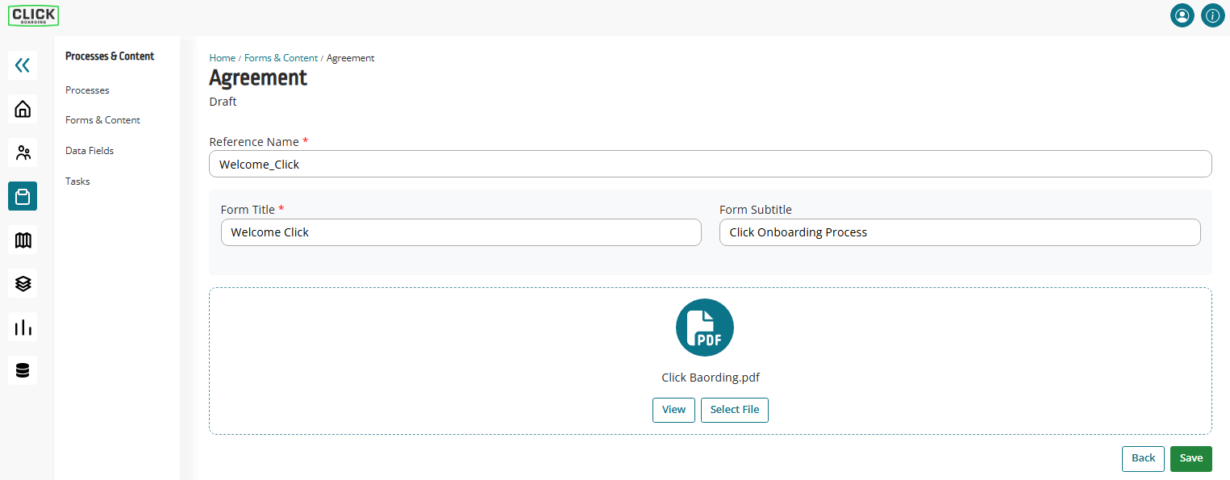Screen dimensions: 1230x480
Task: Open Data Fields in the side menu
Action: (x=90, y=151)
